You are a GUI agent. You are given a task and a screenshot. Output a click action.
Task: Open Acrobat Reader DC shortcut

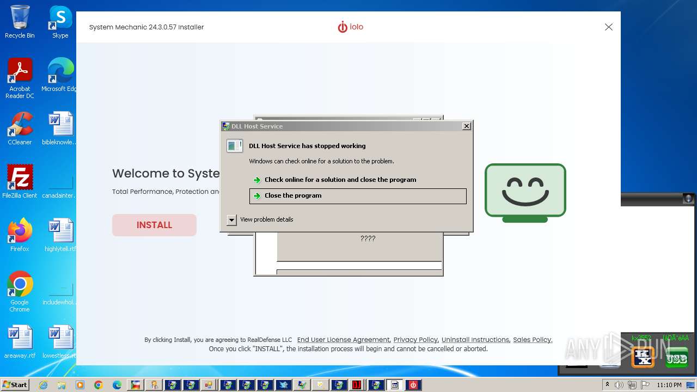coord(20,78)
